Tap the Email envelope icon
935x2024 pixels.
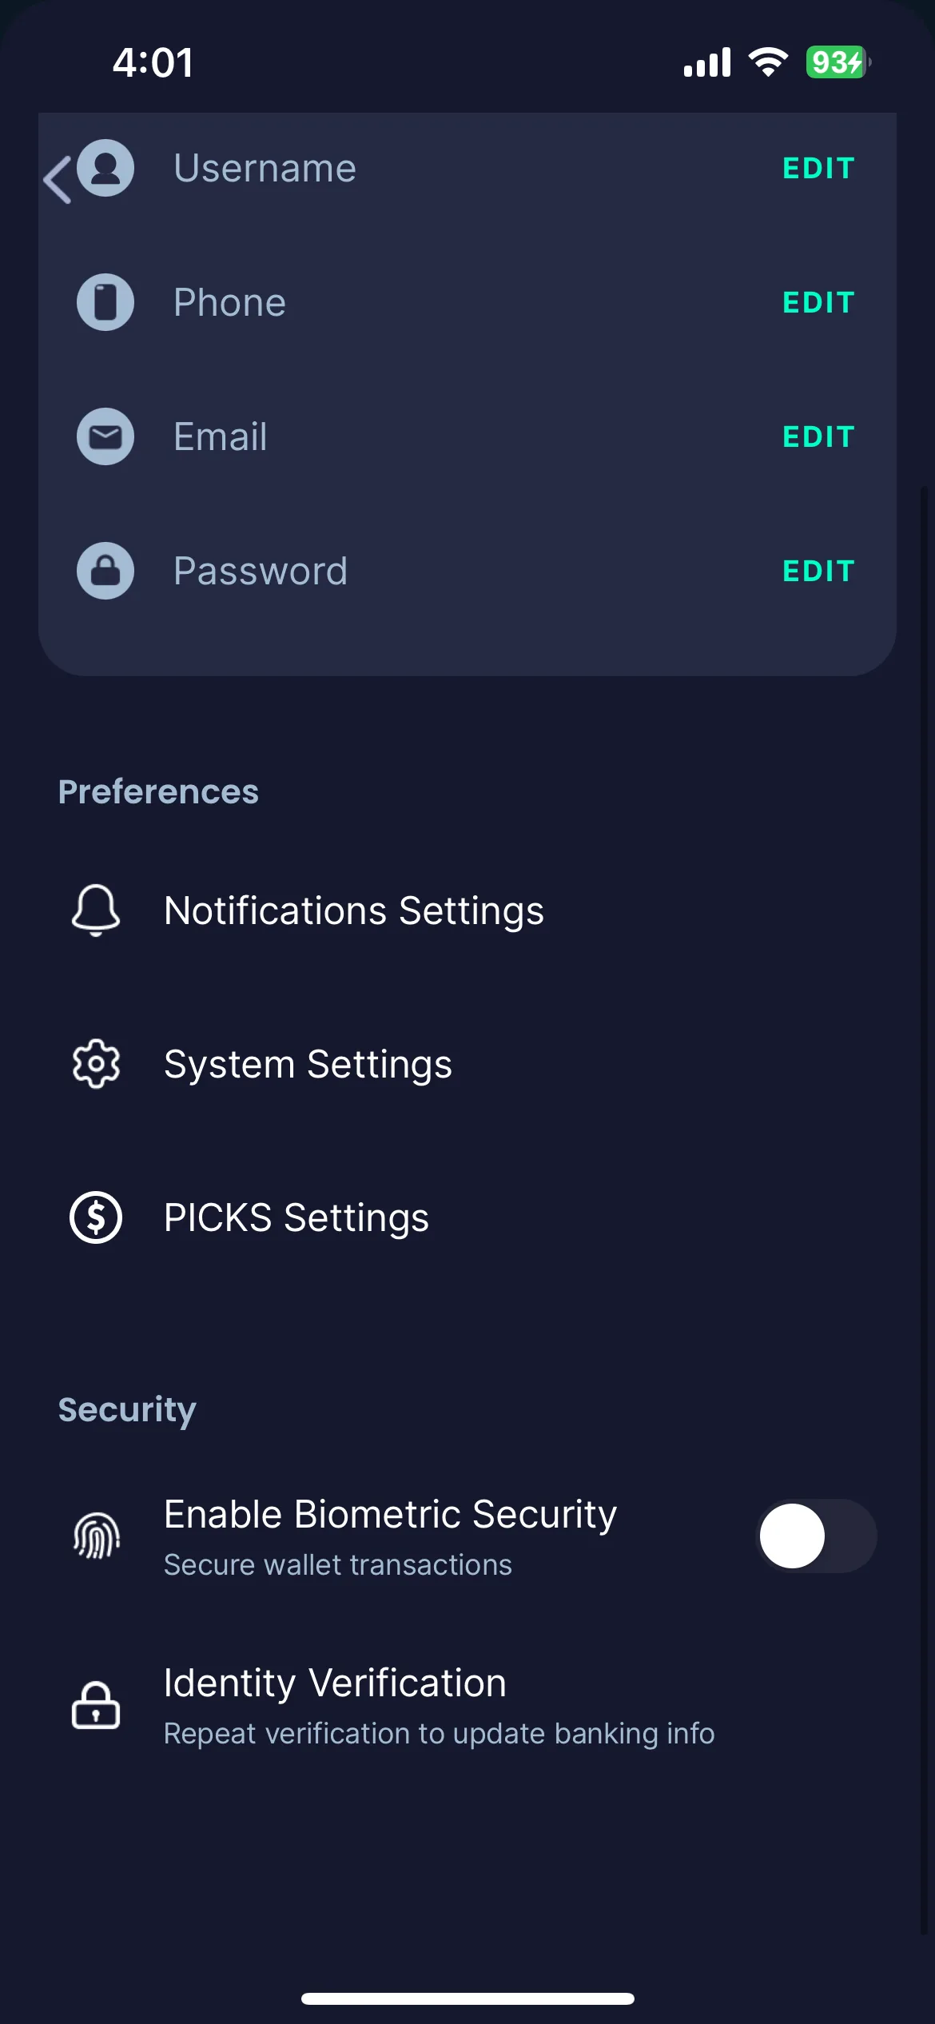pos(105,436)
